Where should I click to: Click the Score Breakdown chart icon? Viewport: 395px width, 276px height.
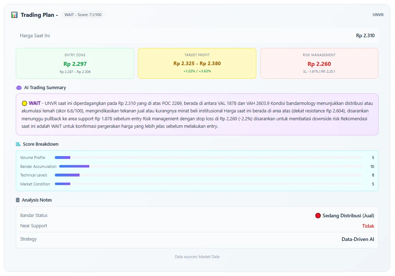(18, 144)
